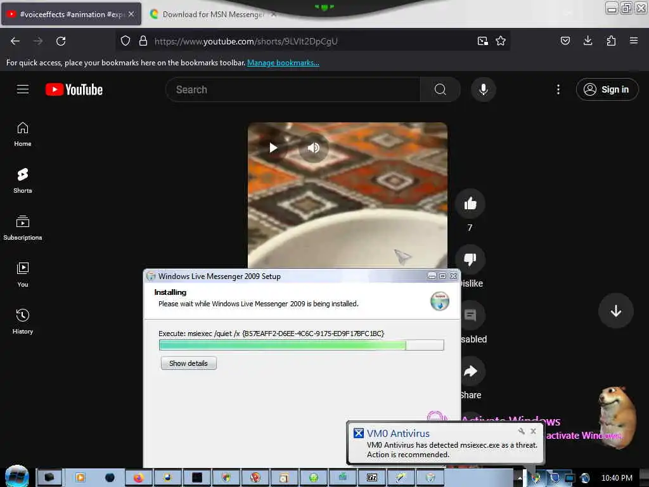Open tracking protection shield icon
The height and width of the screenshot is (487, 649).
pyautogui.click(x=125, y=41)
